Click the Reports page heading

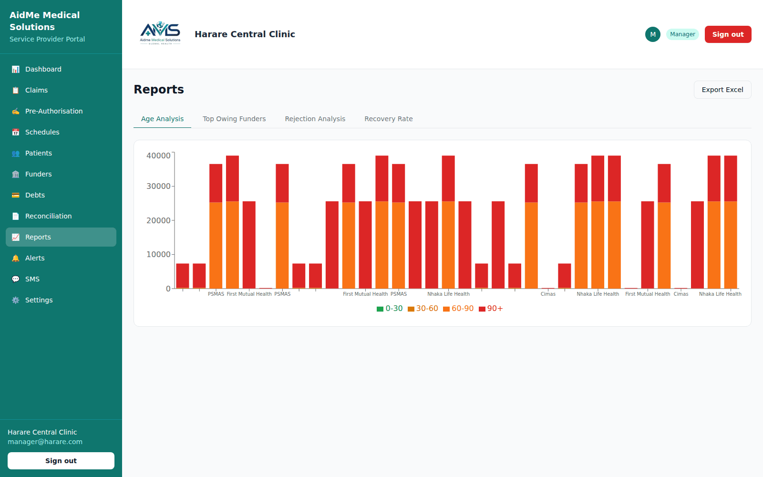click(159, 89)
